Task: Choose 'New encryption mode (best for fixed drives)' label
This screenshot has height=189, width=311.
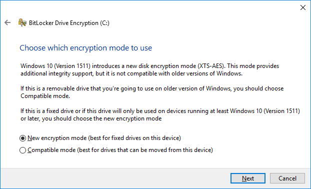Action: coord(104,138)
